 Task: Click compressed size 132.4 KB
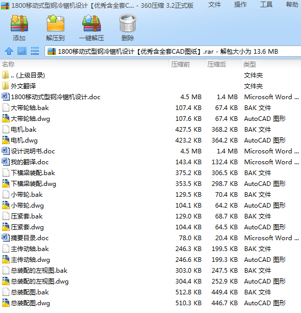(x=224, y=162)
